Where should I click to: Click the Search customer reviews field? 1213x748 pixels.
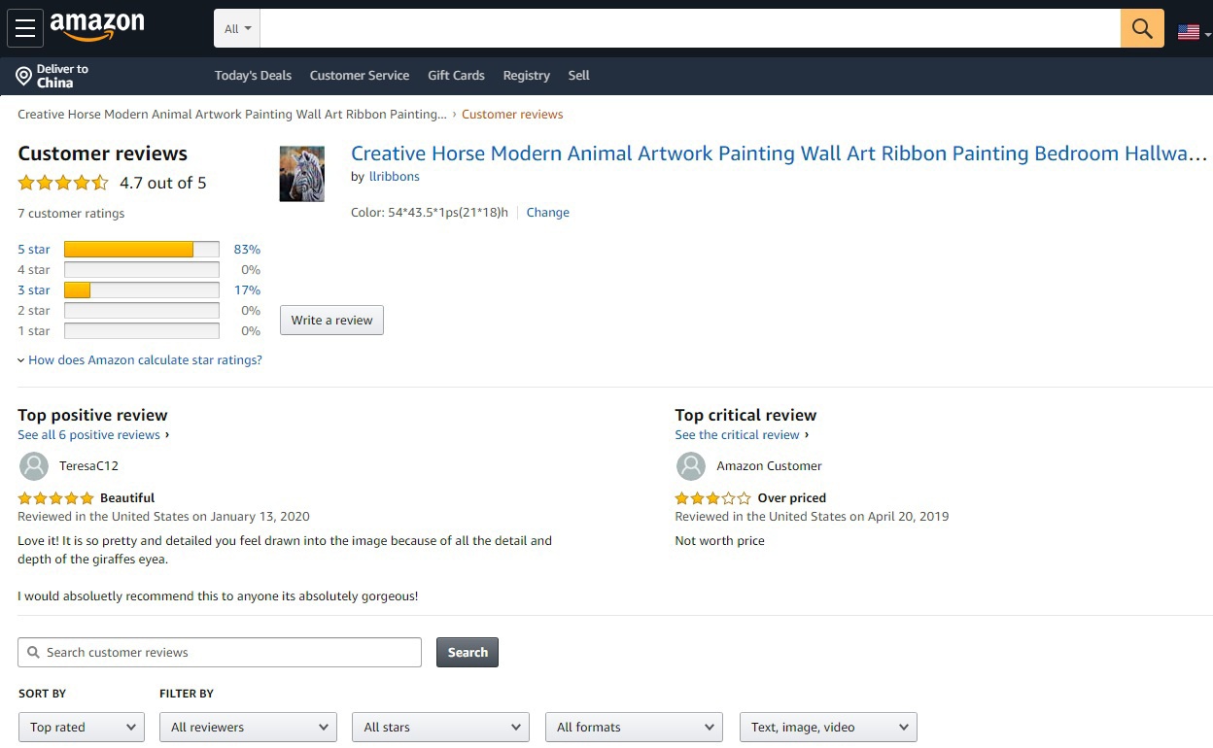[220, 653]
